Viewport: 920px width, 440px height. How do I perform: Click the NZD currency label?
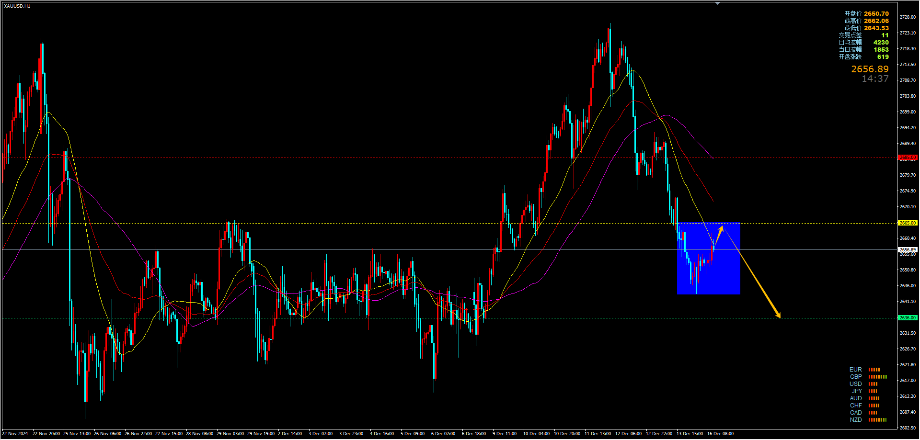[856, 420]
